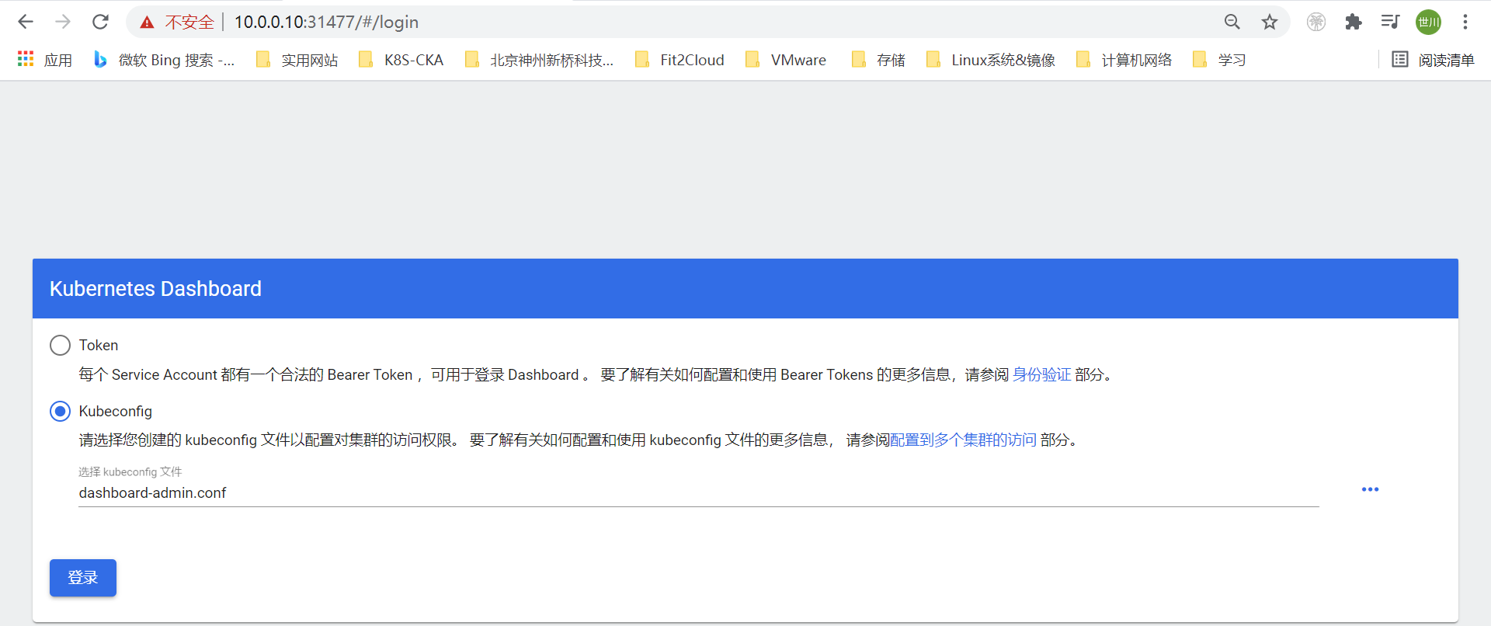
Task: Click the kubeconfig file field dashboard-admin.conf
Action: (x=698, y=492)
